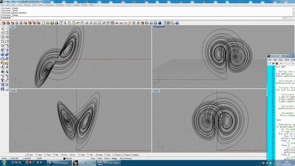Open the Curve menu in Rhino
This screenshot has height=166, width=295.
pos(20,5)
